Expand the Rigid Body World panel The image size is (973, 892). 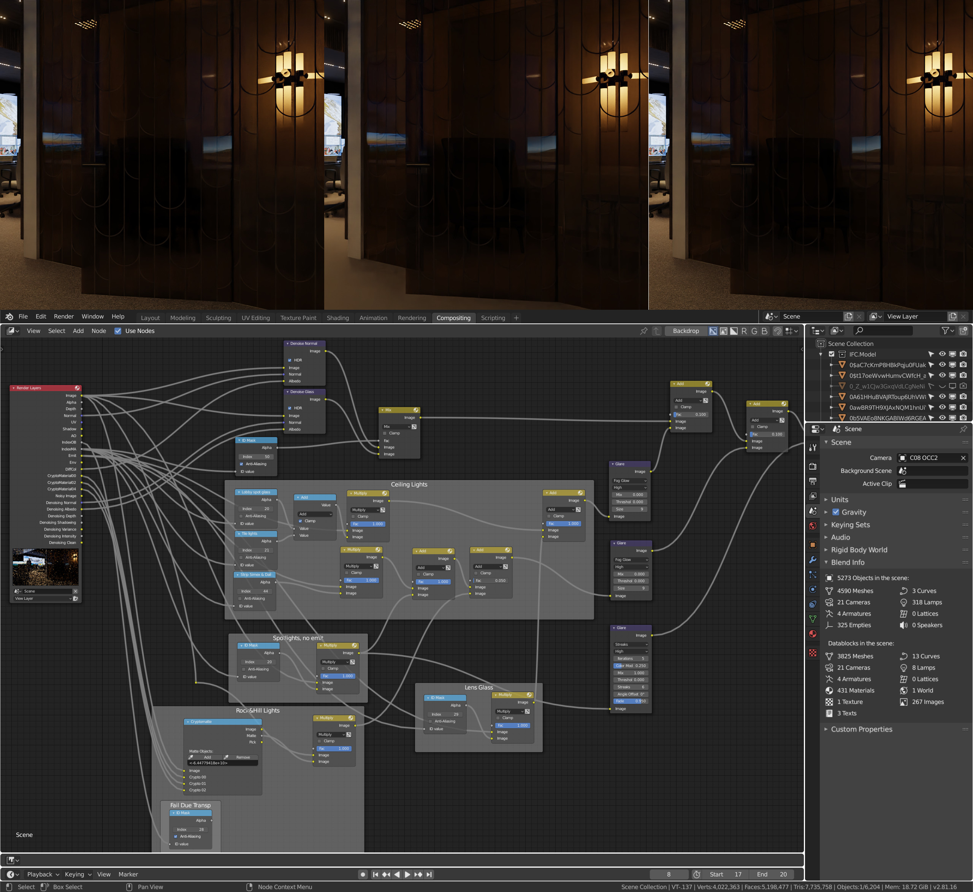coord(826,550)
